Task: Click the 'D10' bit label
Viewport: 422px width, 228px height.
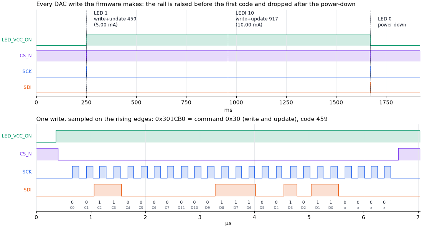Action: click(195, 208)
